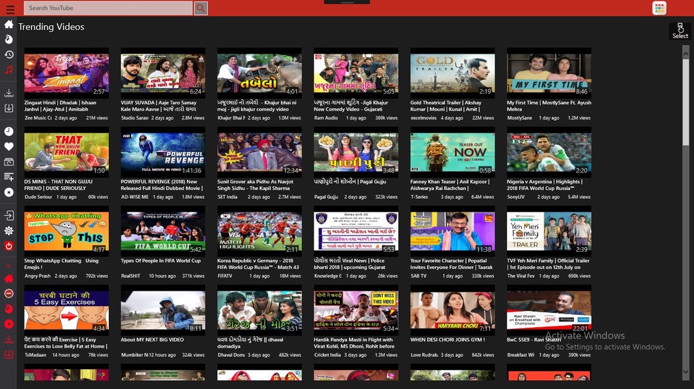Open TVF Yeh Meri Family thumbnail
Viewport: 694px width, 389px height.
pyautogui.click(x=549, y=231)
